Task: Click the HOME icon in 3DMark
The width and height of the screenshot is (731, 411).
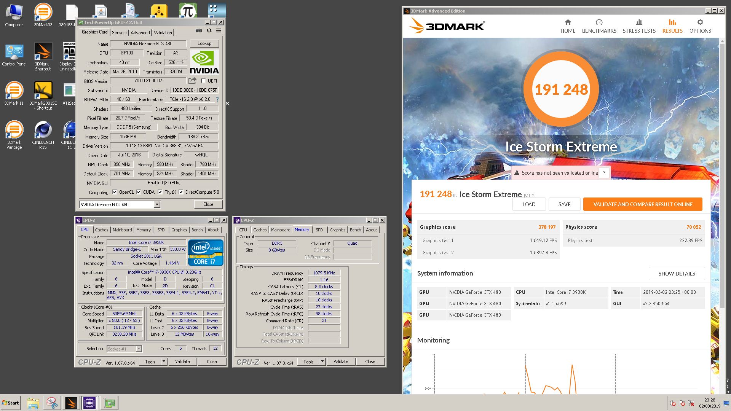Action: [568, 22]
